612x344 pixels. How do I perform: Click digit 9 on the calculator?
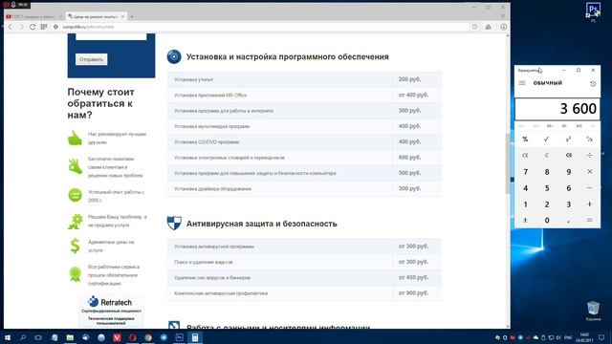click(568, 172)
